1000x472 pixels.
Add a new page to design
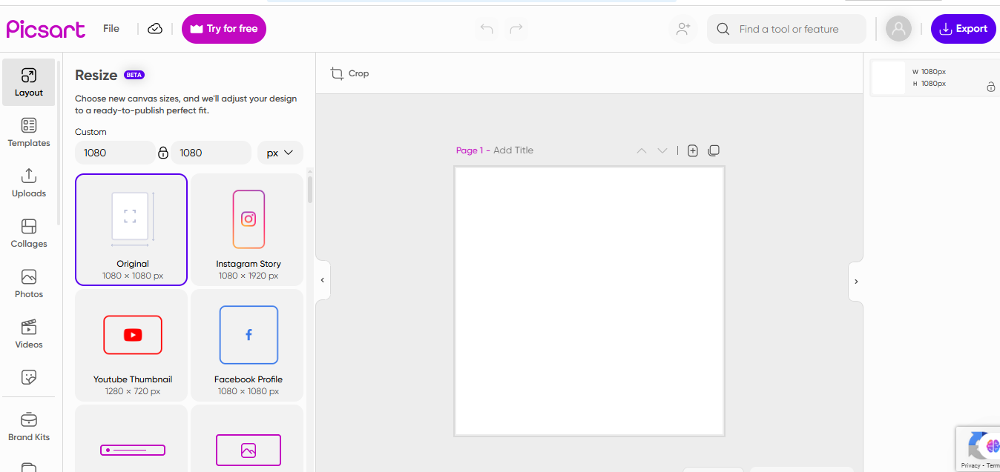coord(693,150)
